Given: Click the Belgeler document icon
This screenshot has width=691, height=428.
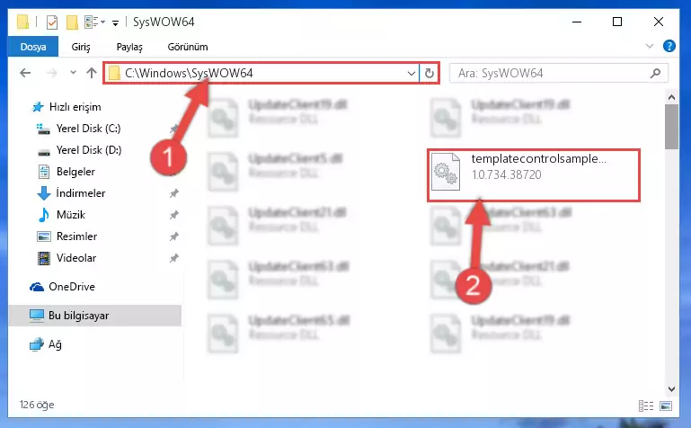Looking at the screenshot, I should point(44,172).
